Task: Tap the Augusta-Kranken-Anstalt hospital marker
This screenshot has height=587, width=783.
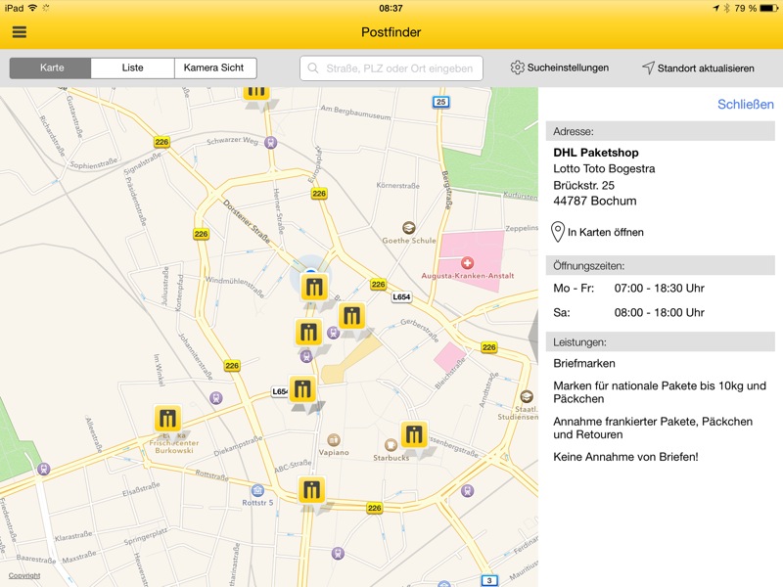Action: pyautogui.click(x=467, y=263)
